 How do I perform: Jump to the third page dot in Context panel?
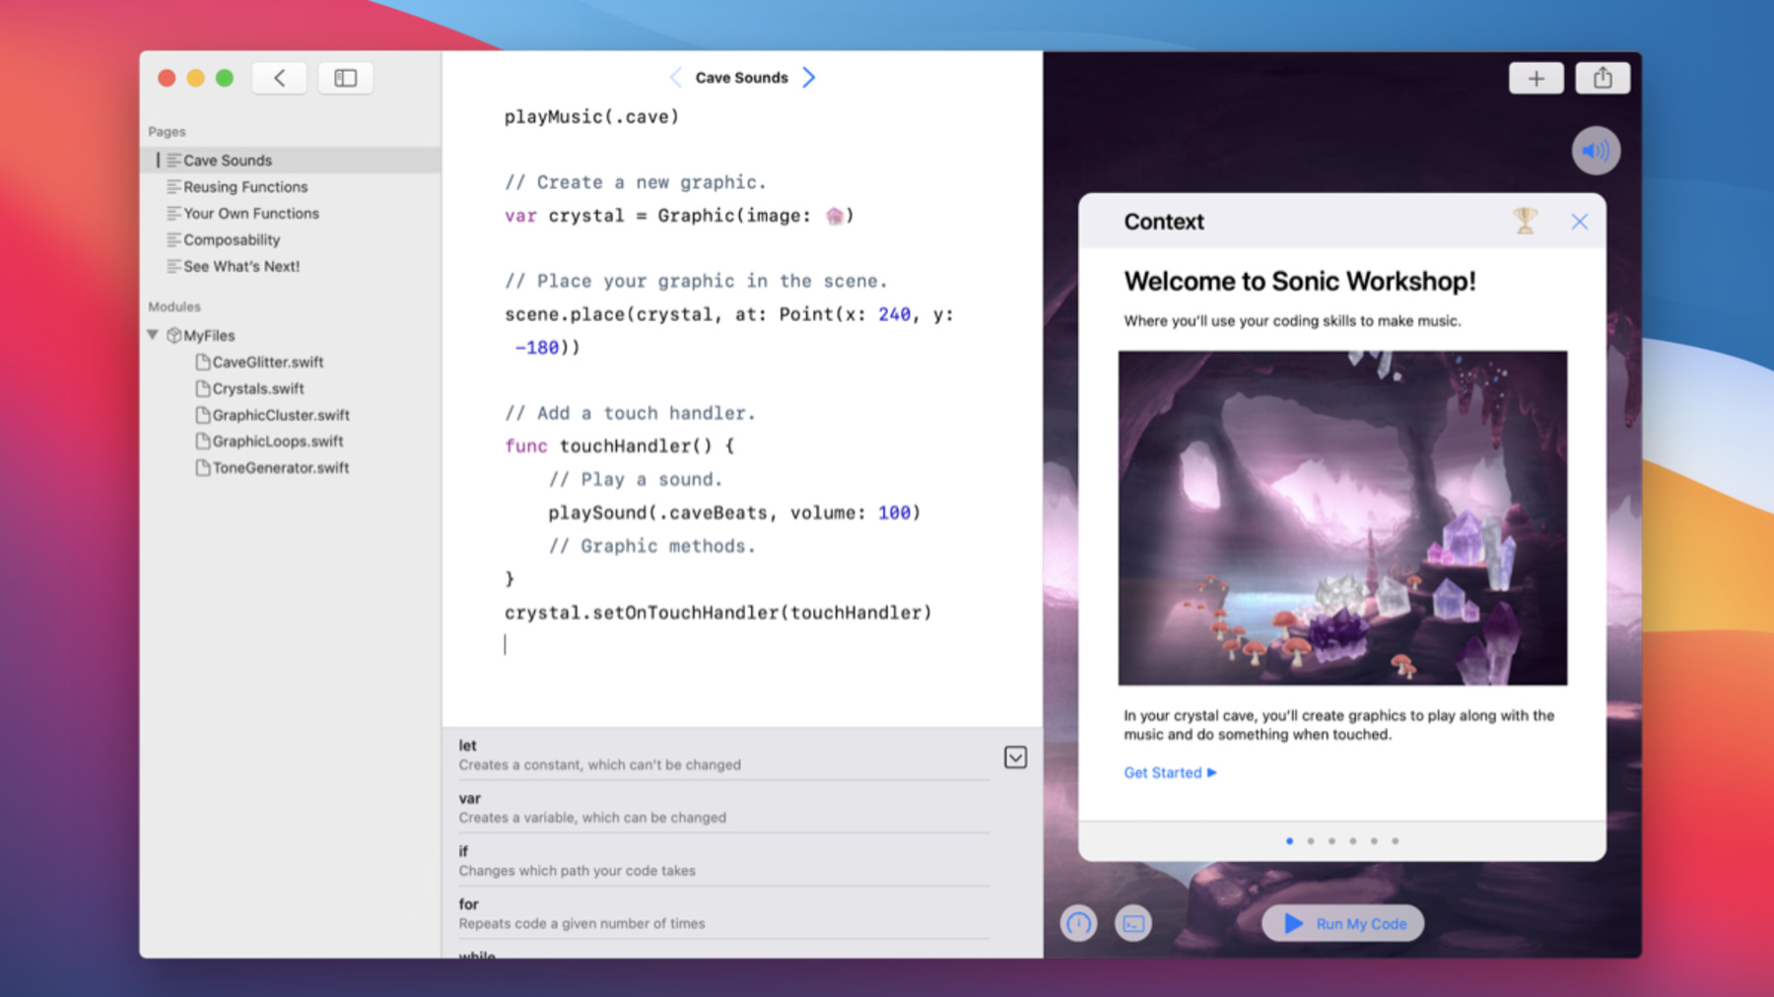[x=1331, y=841]
